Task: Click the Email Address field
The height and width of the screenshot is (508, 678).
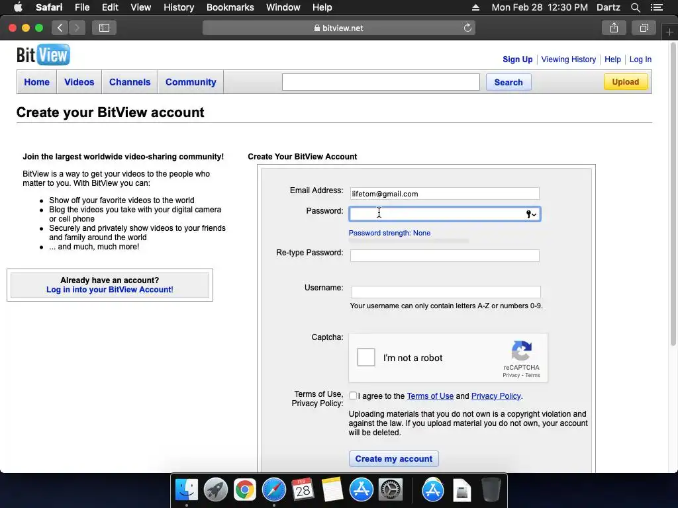Action: (x=444, y=194)
